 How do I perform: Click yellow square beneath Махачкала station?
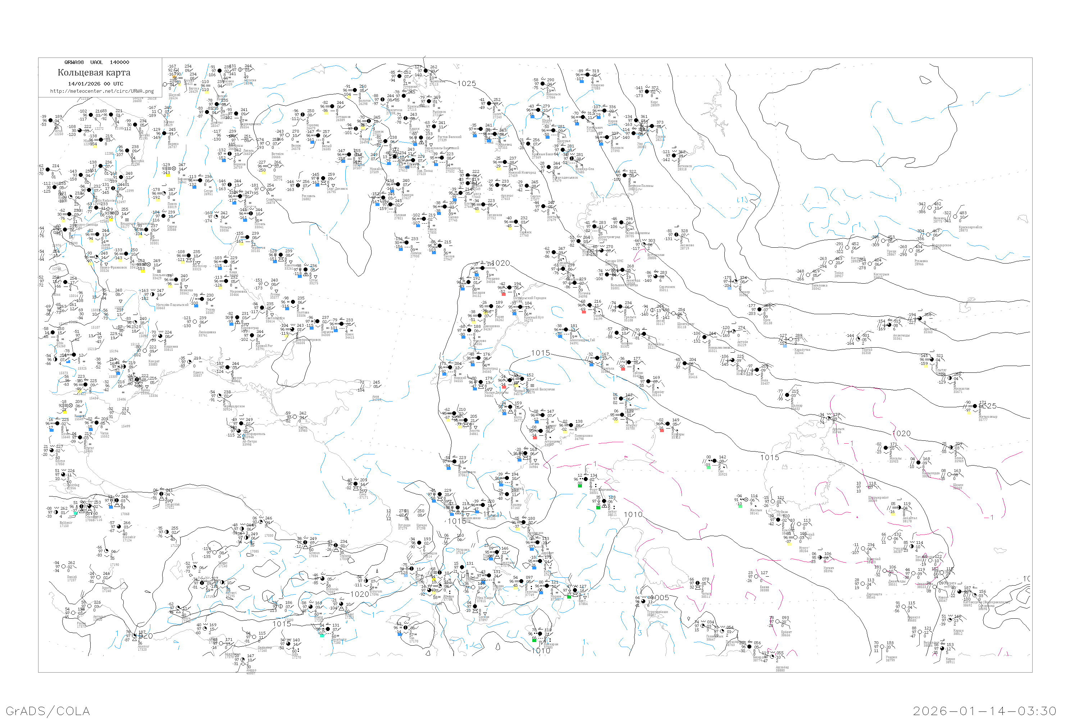(518, 529)
